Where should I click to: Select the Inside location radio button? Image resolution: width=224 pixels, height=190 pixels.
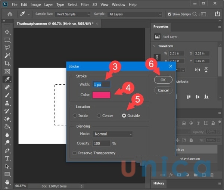pos(75,116)
